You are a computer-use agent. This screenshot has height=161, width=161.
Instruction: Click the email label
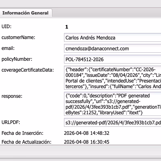click(x=8, y=48)
